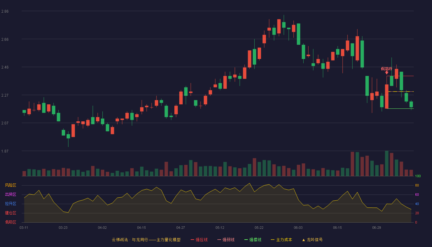This screenshot has height=247, width=432.
Task: Click the 04-02 date label
Action: point(102,228)
